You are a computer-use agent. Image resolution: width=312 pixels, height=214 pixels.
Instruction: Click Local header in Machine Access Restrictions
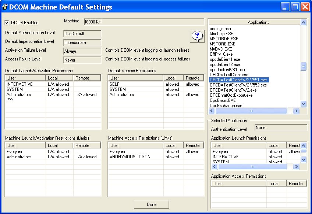point(173,145)
